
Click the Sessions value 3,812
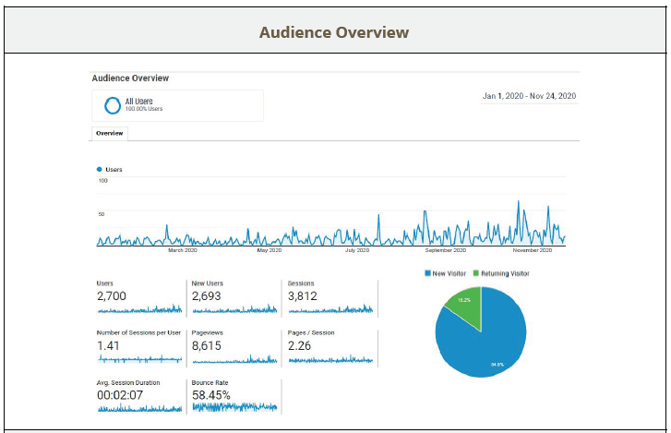click(303, 296)
